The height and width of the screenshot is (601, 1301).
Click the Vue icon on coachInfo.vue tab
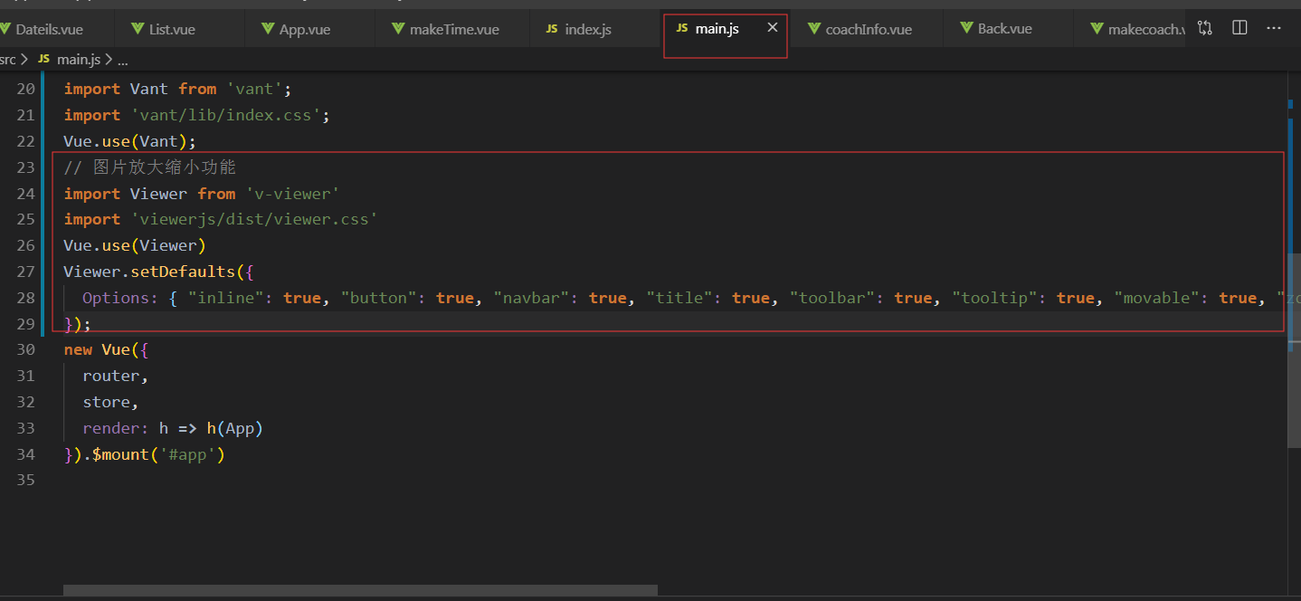(x=814, y=29)
